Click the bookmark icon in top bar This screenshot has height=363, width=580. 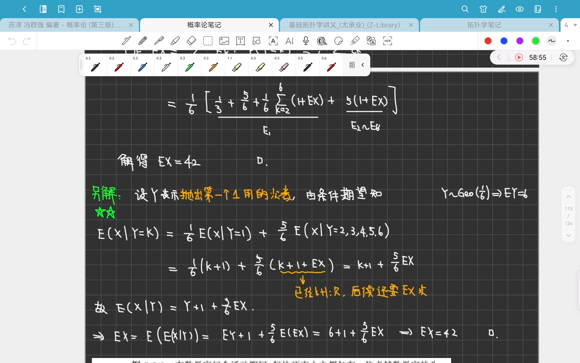point(61,9)
